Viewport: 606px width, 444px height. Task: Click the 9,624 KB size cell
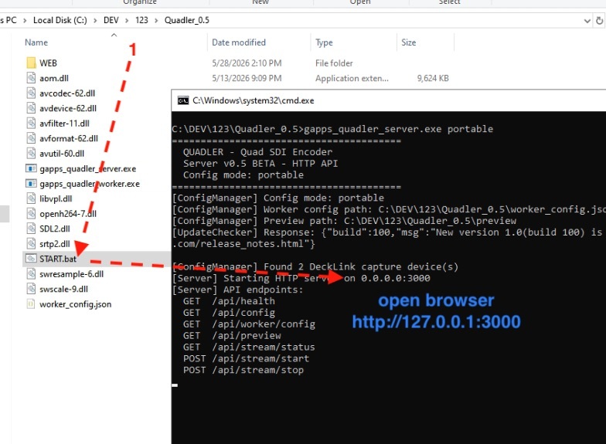(433, 78)
